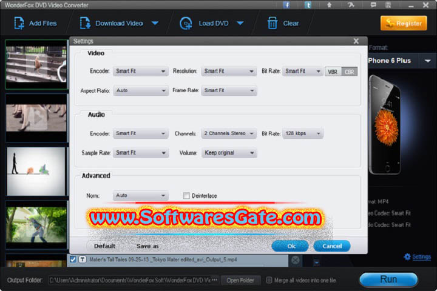Open the Sample Rate dropdown

pyautogui.click(x=141, y=153)
